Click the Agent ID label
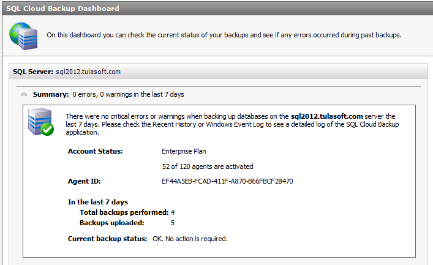 (x=85, y=181)
